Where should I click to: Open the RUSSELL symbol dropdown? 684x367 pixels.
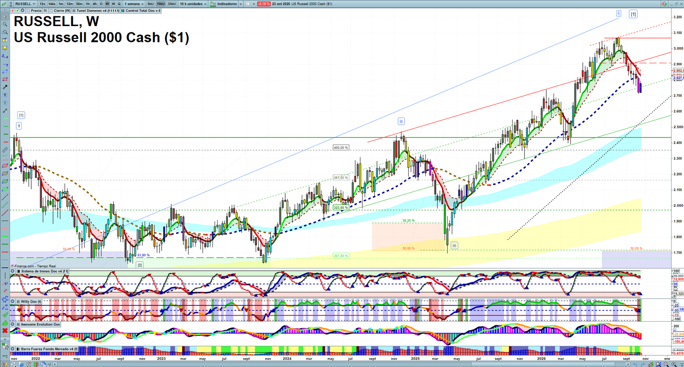[x=25, y=4]
